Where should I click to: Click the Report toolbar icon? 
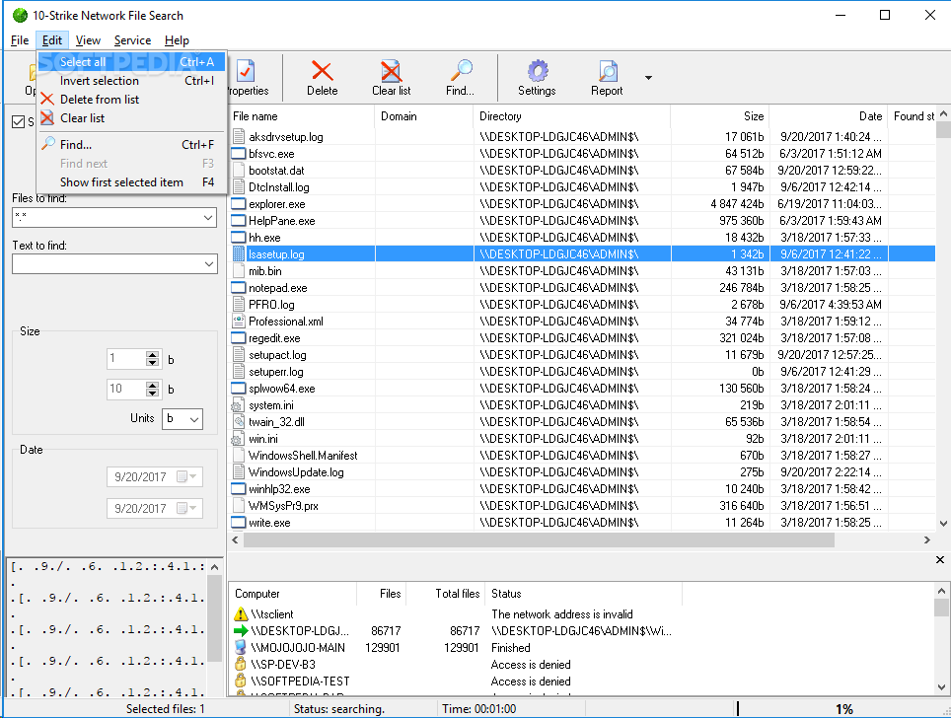[x=607, y=70]
